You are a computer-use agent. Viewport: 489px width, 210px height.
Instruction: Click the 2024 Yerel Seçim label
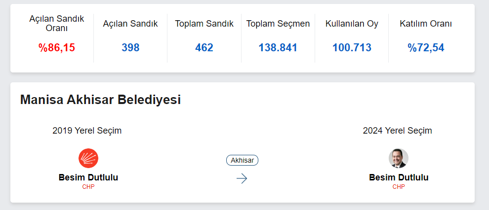pyautogui.click(x=398, y=131)
